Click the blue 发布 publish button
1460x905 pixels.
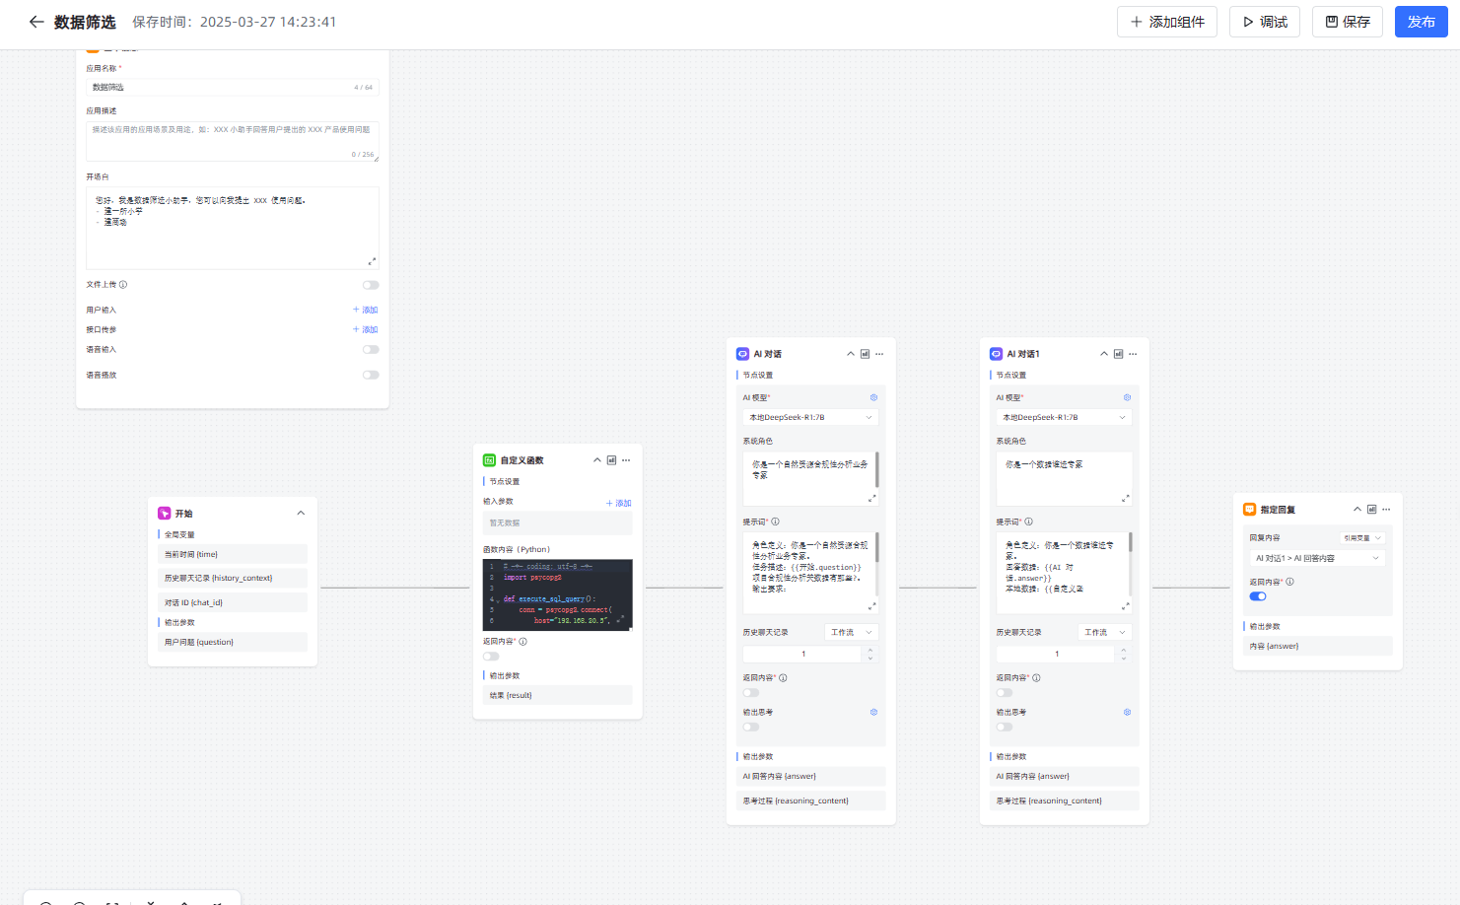1422,22
